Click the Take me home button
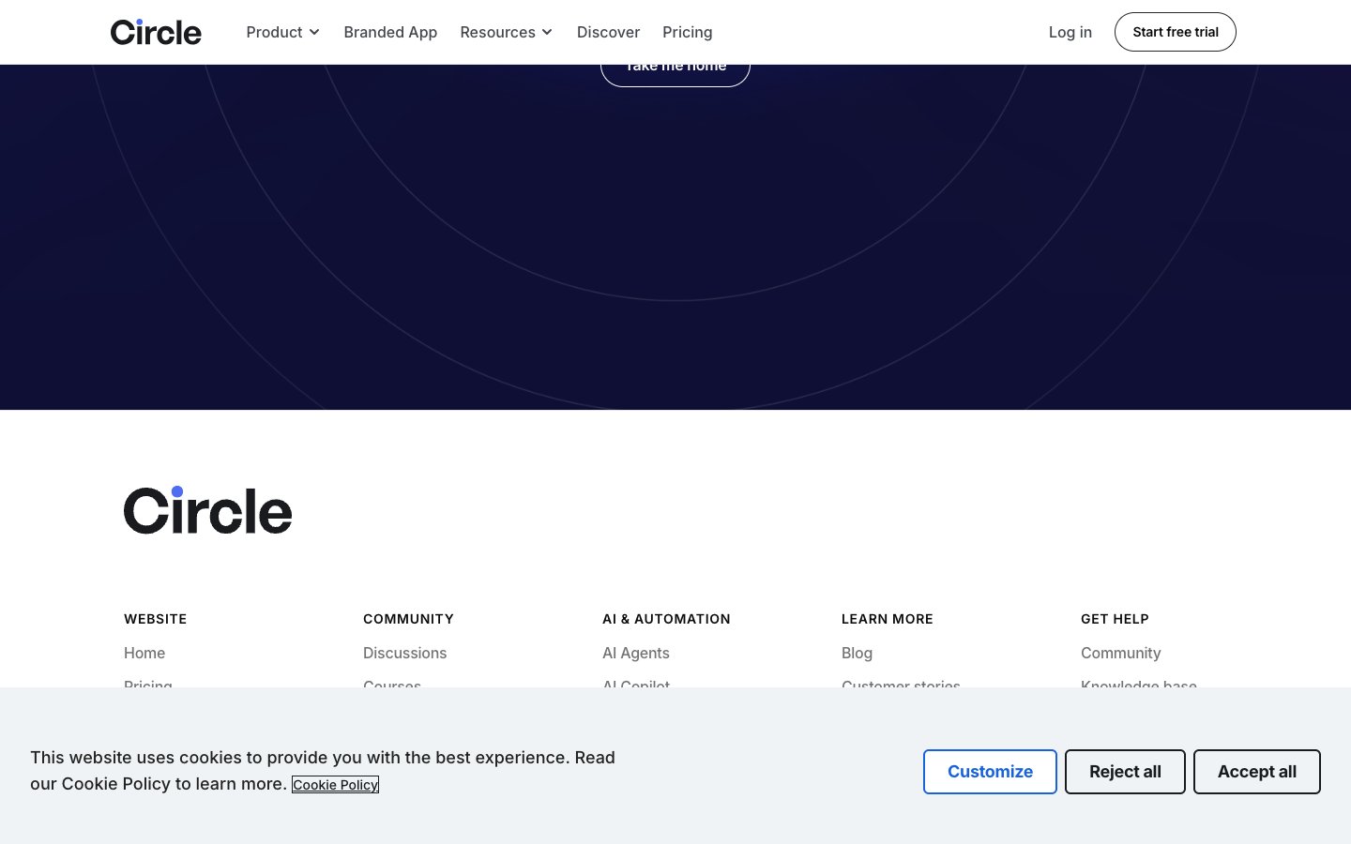The height and width of the screenshot is (844, 1351). click(x=675, y=73)
